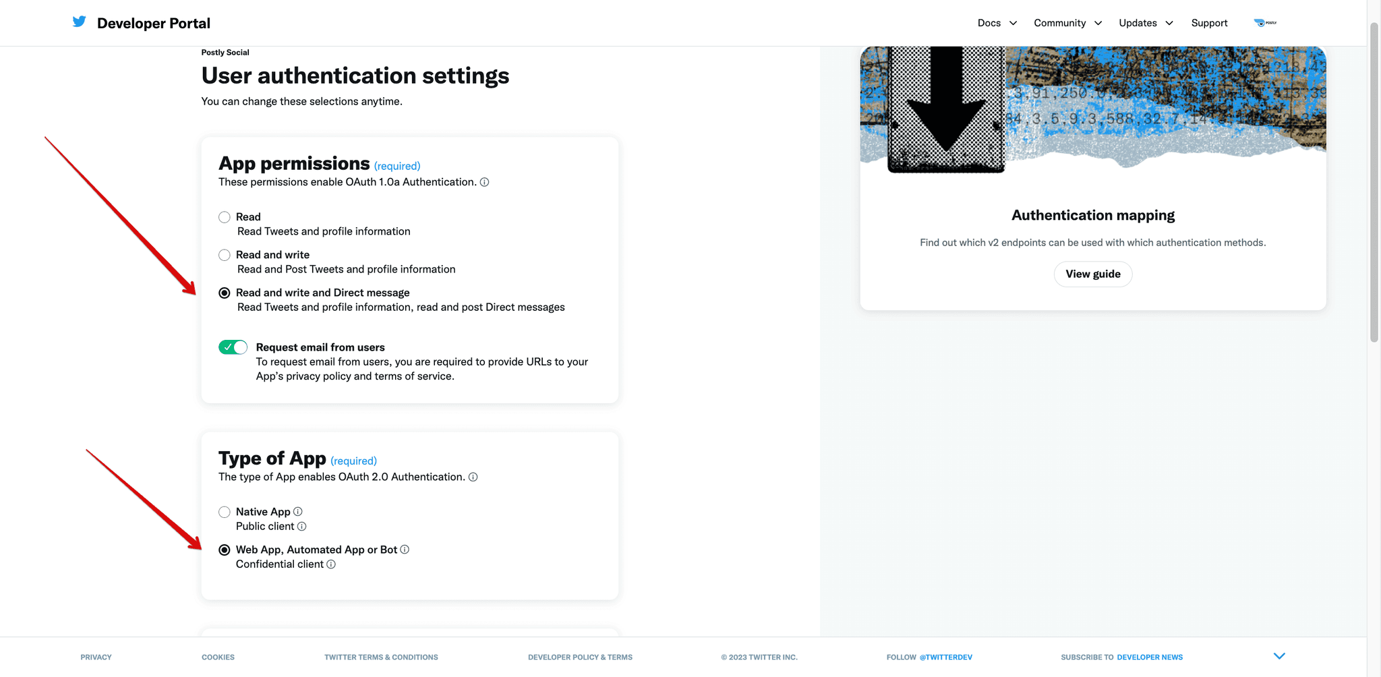Open Developer Policy & Terms link
1381x677 pixels.
[x=580, y=657]
